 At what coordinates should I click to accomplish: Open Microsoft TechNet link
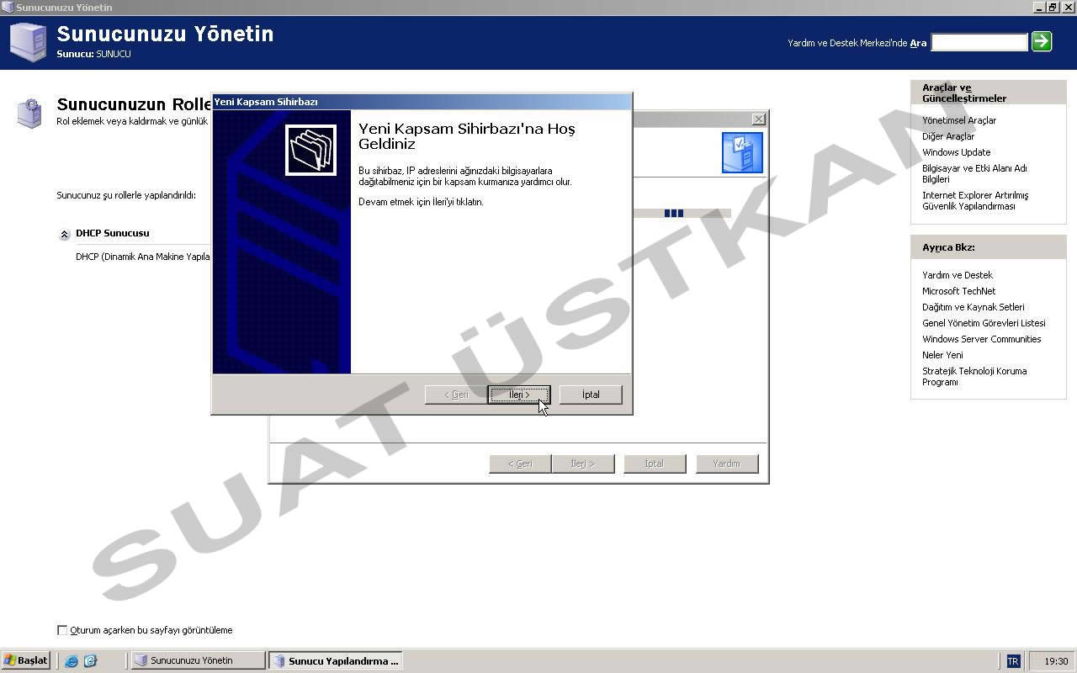point(958,291)
